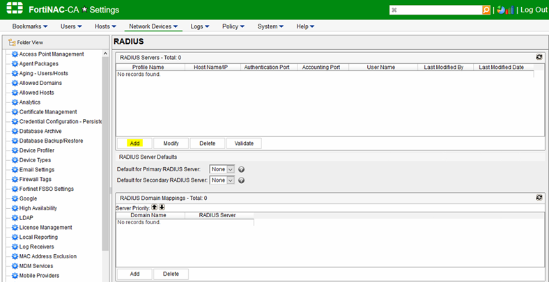Click gear icon beside Mobile Providers
The width and height of the screenshot is (549, 282).
pyautogui.click(x=15, y=275)
